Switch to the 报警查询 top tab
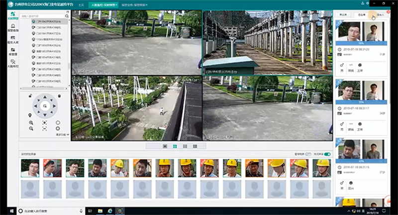The height and width of the screenshot is (215, 398). click(x=134, y=5)
